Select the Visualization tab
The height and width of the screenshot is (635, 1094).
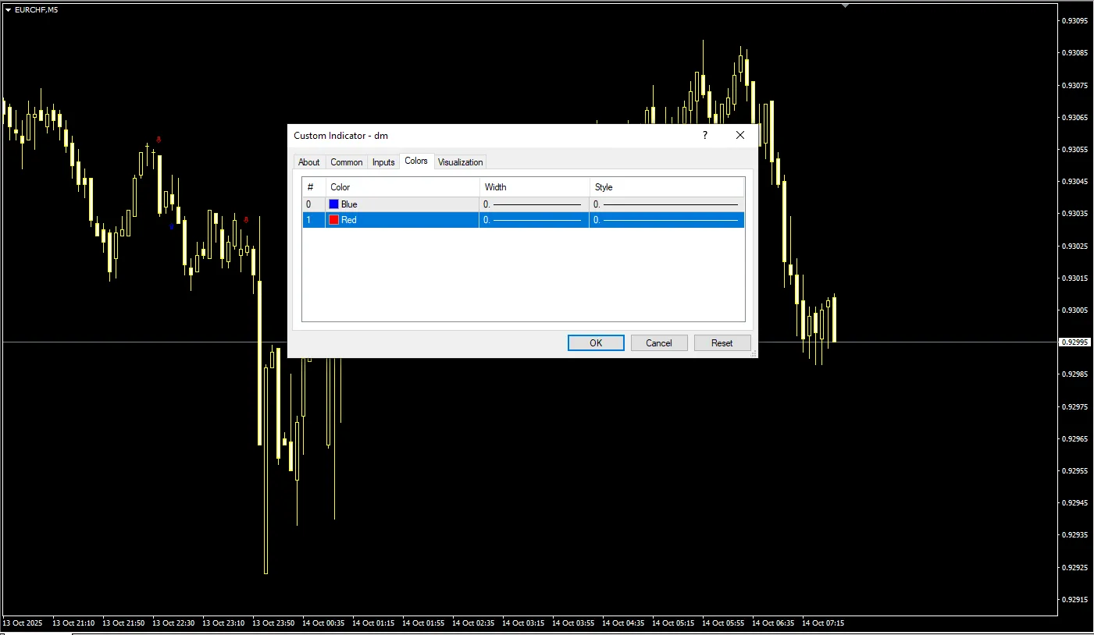[460, 162]
